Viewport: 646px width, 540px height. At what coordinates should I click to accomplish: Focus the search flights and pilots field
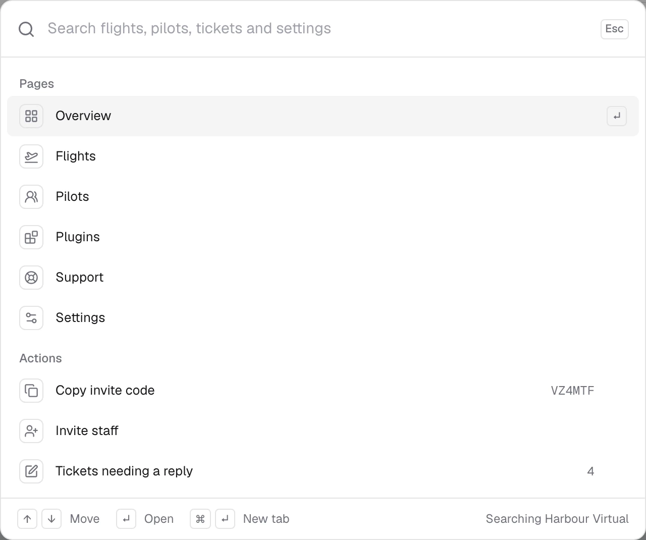click(x=318, y=28)
